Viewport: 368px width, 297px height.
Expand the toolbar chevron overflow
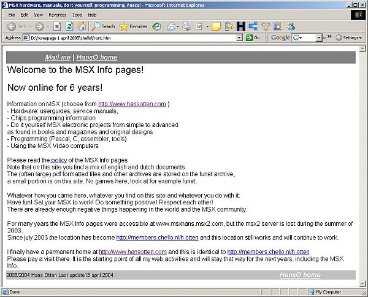tap(329, 36)
